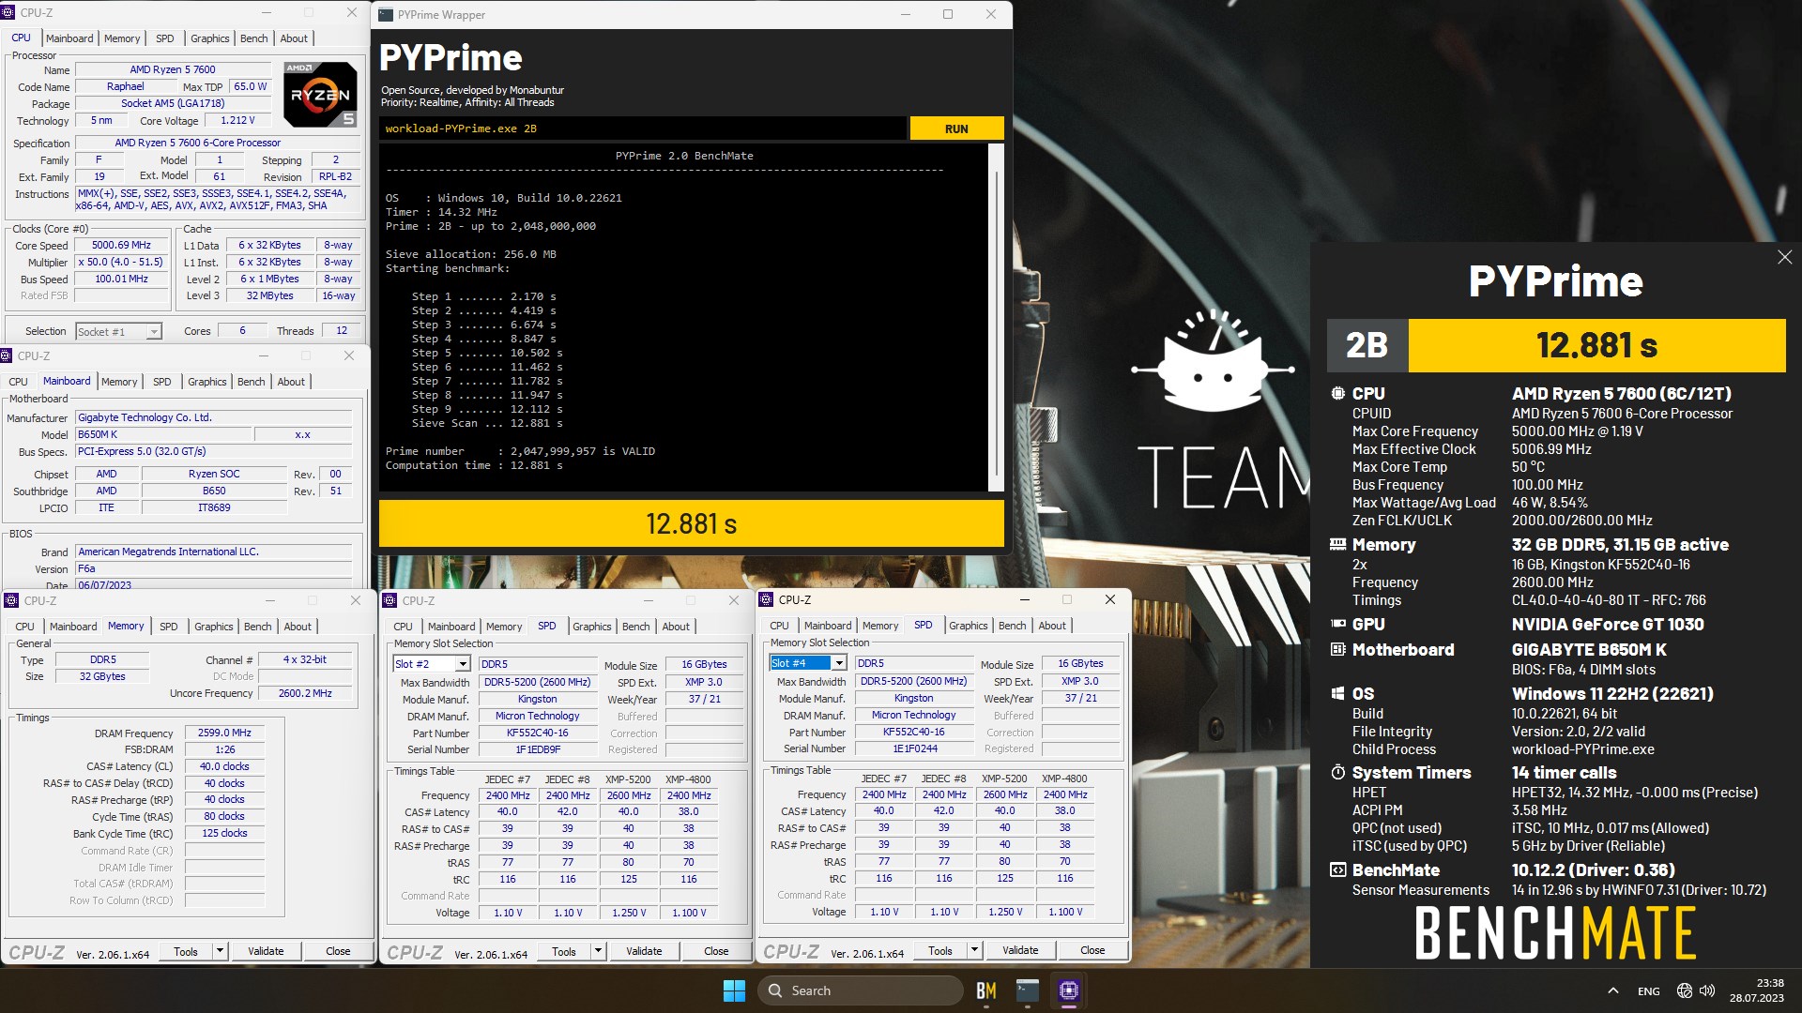Open Graphics tab in top CPU-Z window
Image resolution: width=1802 pixels, height=1013 pixels.
209,38
